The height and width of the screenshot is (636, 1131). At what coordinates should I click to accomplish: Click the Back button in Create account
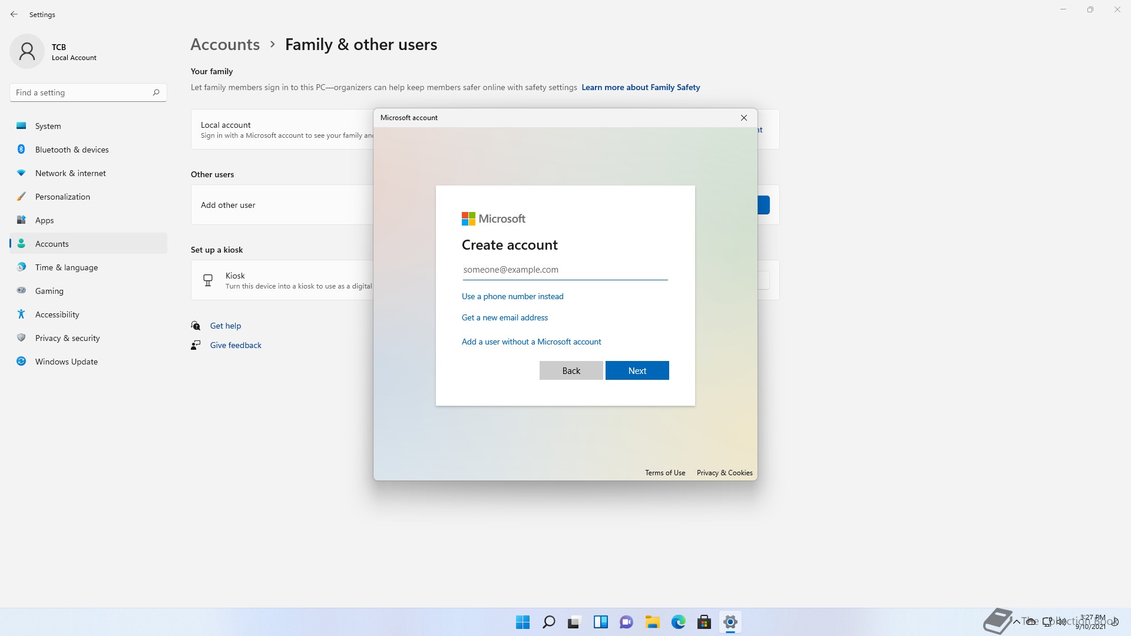(571, 370)
